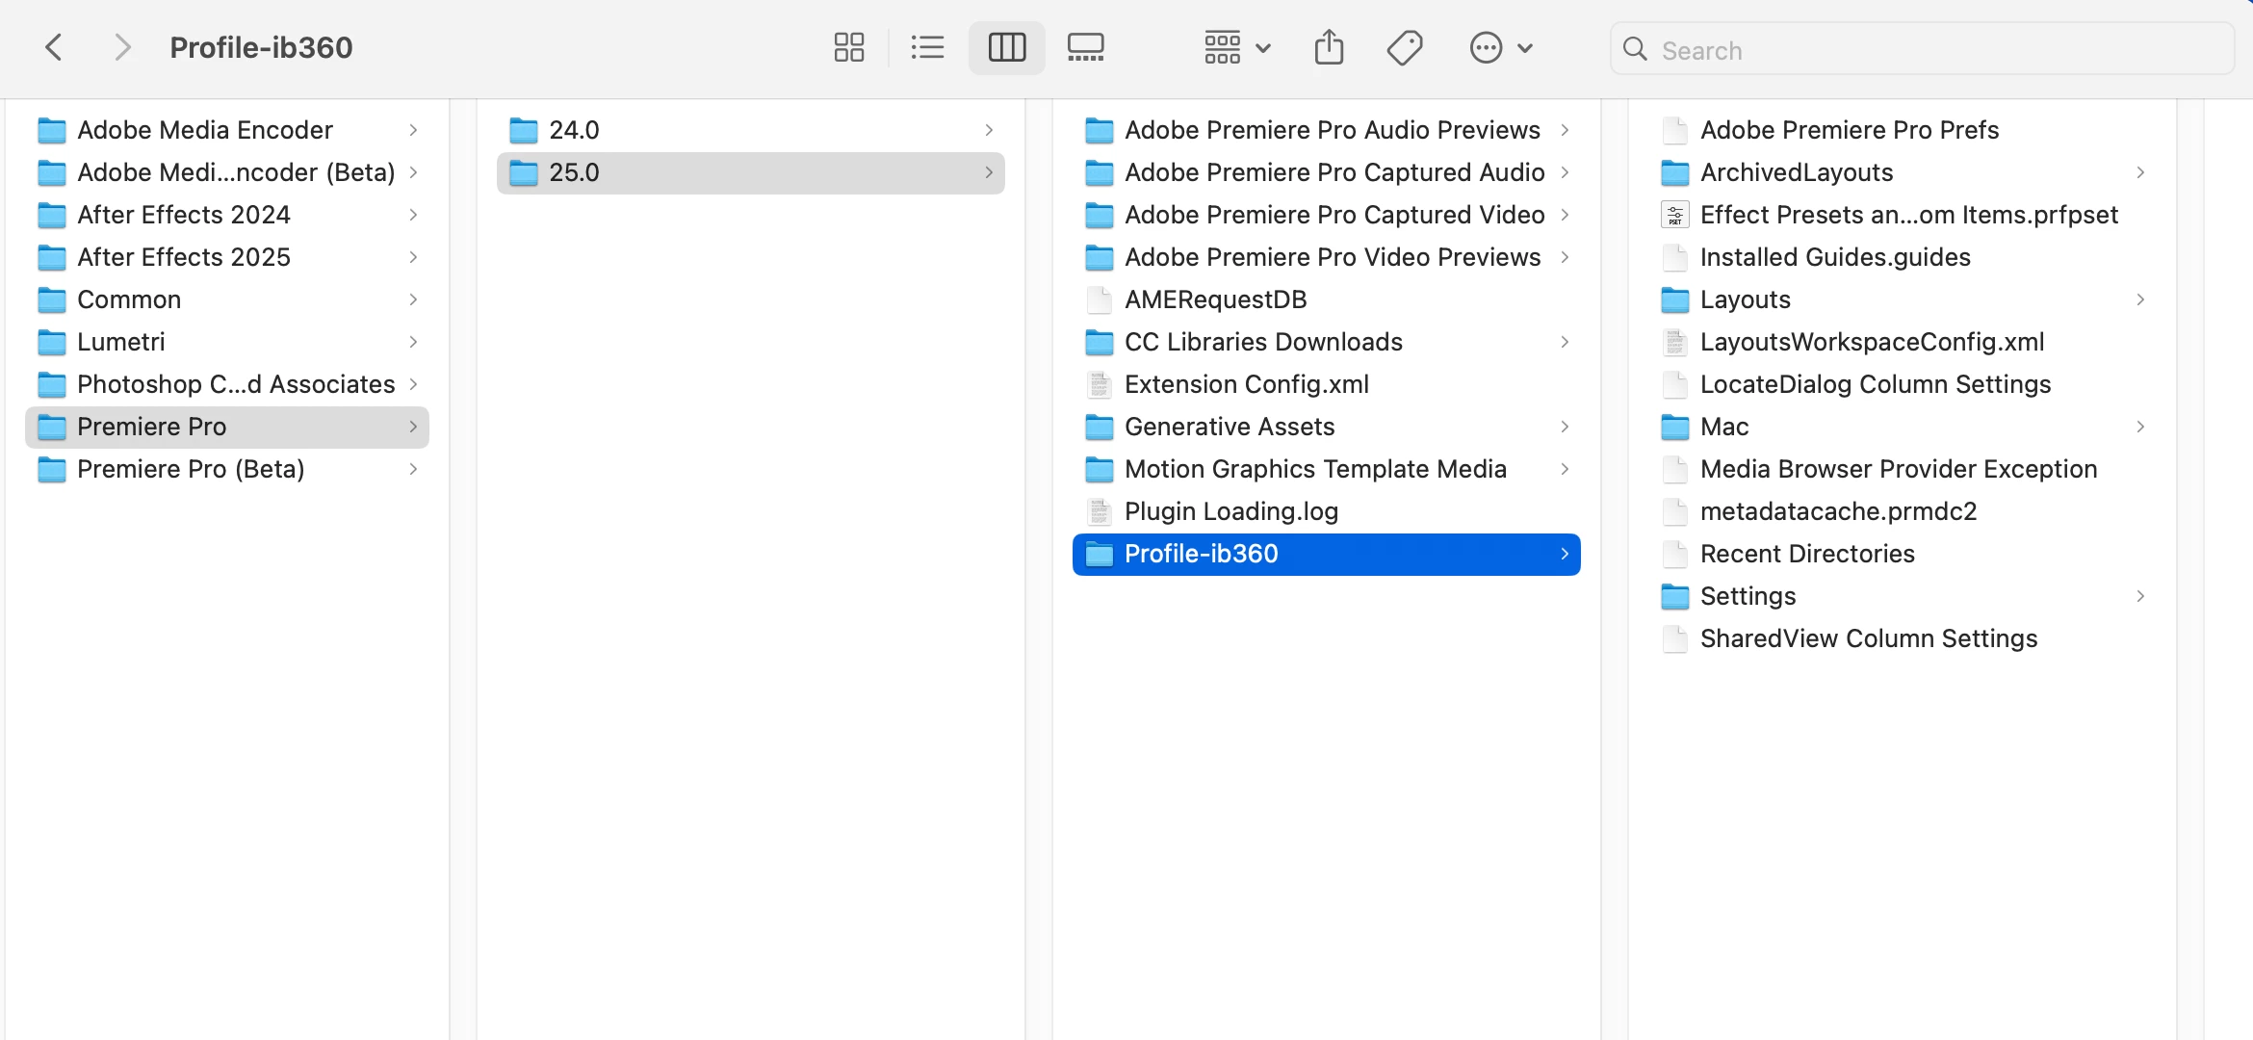Click the Share toolbar icon
The image size is (2253, 1040).
(x=1329, y=47)
